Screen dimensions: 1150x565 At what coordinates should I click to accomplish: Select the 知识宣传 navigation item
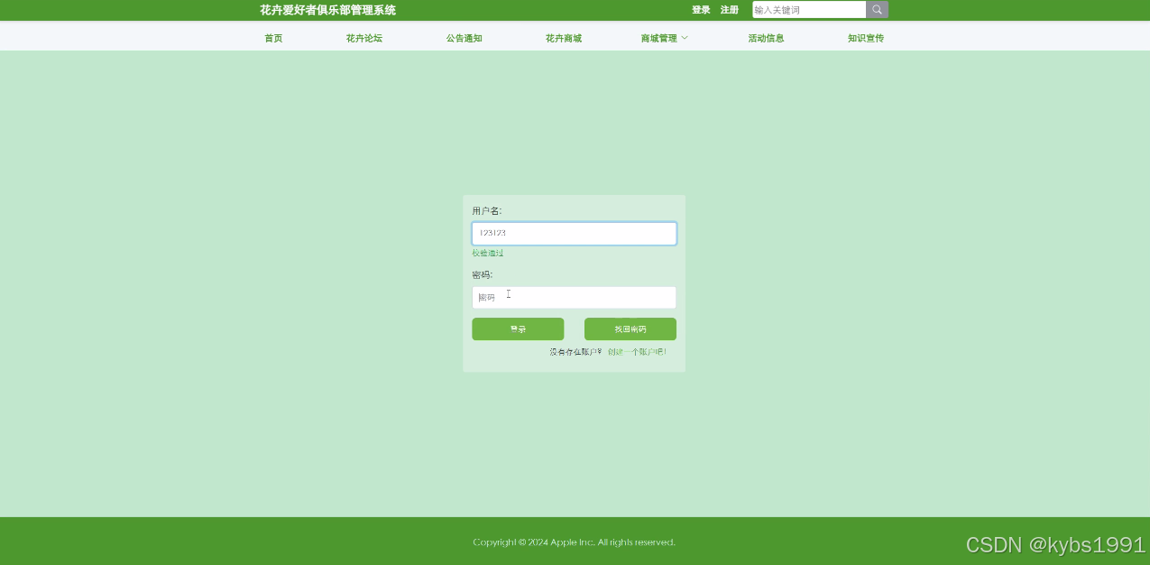(x=866, y=38)
